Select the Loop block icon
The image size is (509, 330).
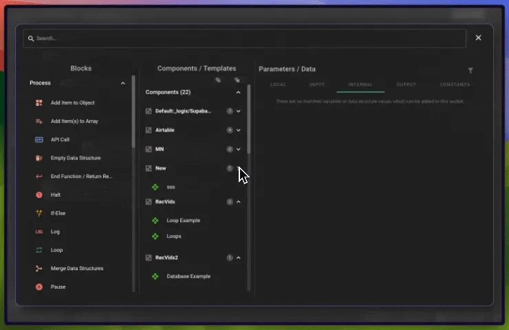click(x=39, y=250)
